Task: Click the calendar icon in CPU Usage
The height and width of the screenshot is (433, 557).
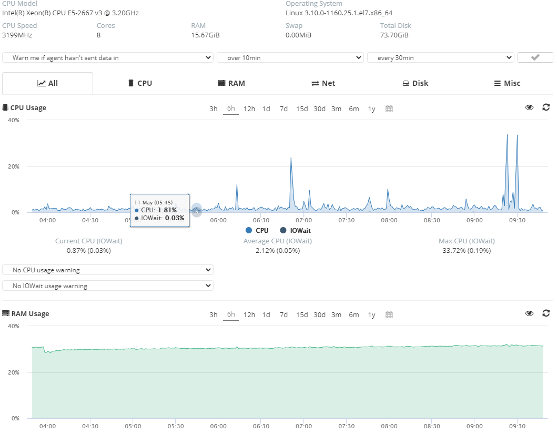Action: tap(389, 109)
